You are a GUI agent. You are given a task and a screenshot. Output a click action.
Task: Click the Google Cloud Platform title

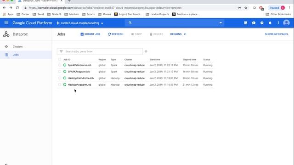click(x=32, y=23)
